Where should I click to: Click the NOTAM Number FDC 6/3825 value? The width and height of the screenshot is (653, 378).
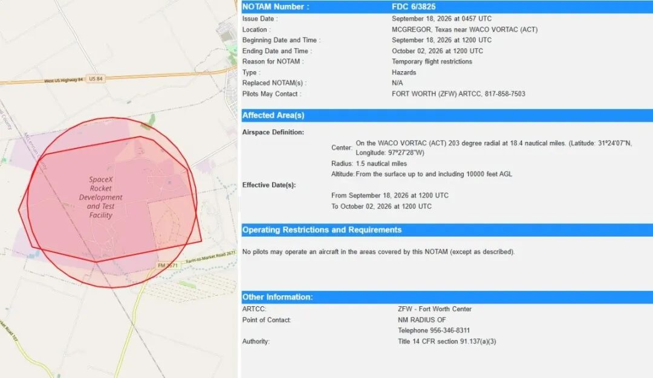click(414, 7)
